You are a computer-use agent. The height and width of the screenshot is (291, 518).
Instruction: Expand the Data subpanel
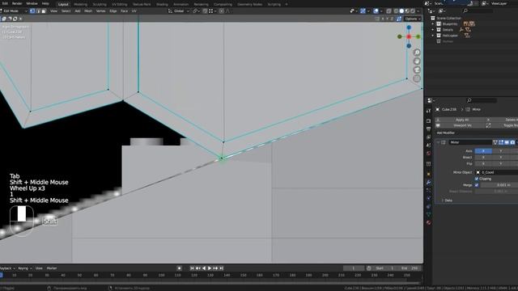(x=443, y=200)
